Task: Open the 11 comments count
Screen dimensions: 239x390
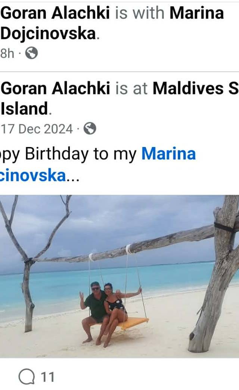Action: click(47, 377)
